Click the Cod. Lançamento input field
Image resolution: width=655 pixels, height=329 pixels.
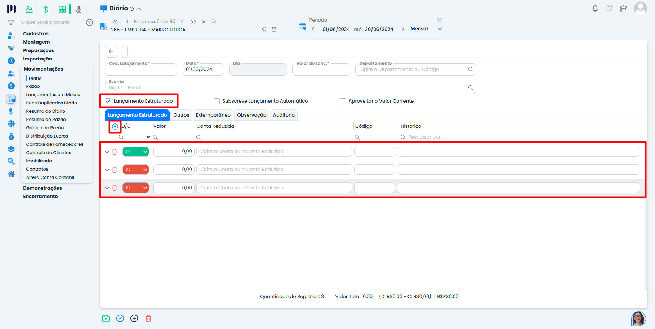(141, 70)
